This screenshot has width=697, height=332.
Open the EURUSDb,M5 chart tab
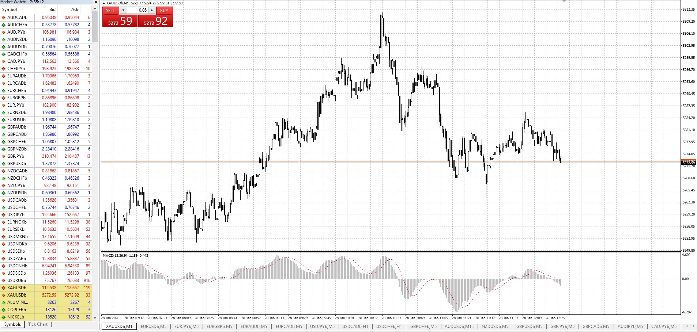[154, 327]
